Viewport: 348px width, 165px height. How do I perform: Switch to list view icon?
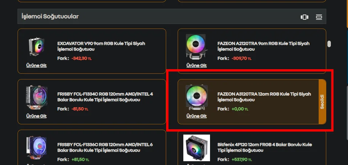tap(319, 17)
